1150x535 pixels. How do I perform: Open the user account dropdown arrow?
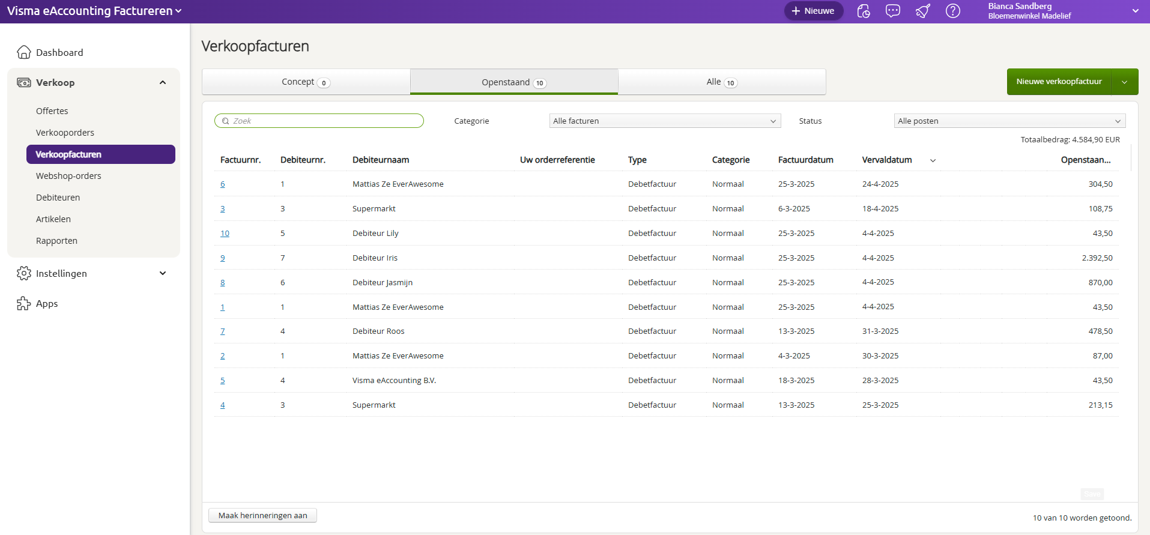(x=1136, y=11)
